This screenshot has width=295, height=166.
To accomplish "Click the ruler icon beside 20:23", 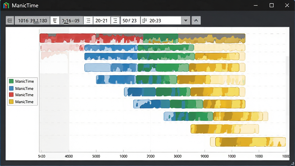I will pos(145,20).
